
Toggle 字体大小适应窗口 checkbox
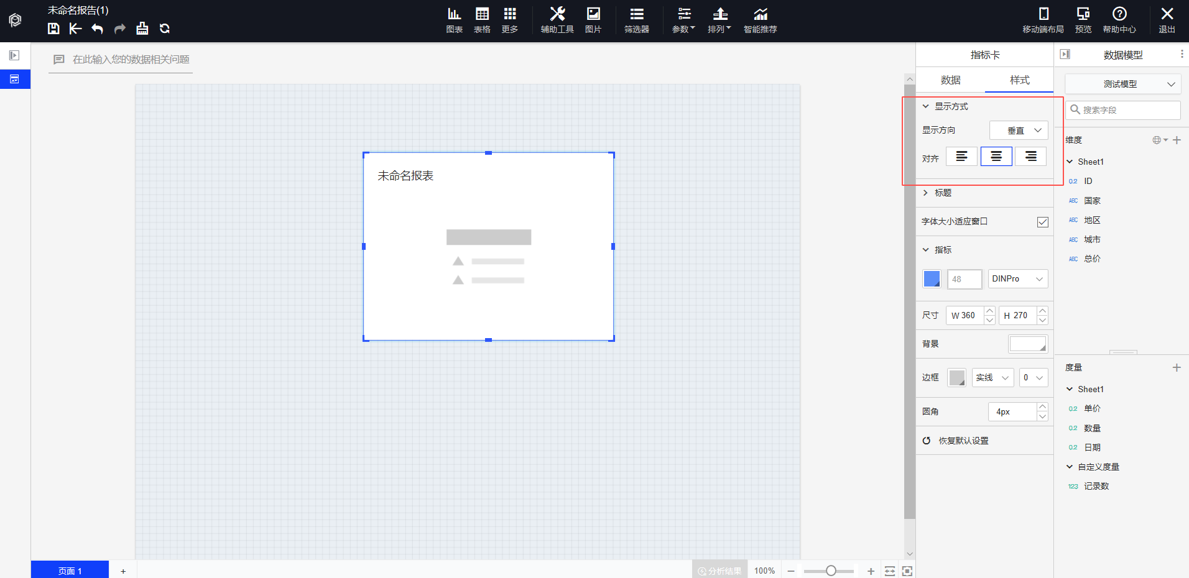[x=1043, y=222]
